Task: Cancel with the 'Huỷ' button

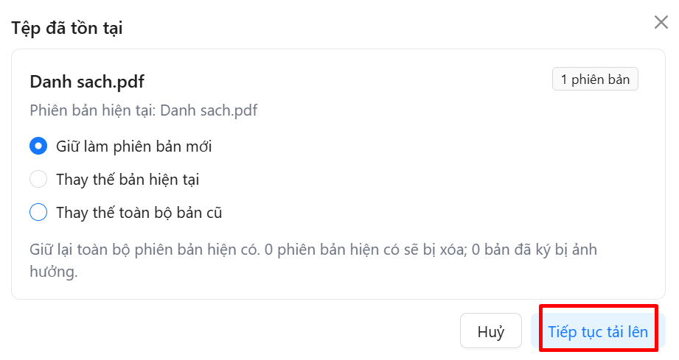Action: point(490,331)
